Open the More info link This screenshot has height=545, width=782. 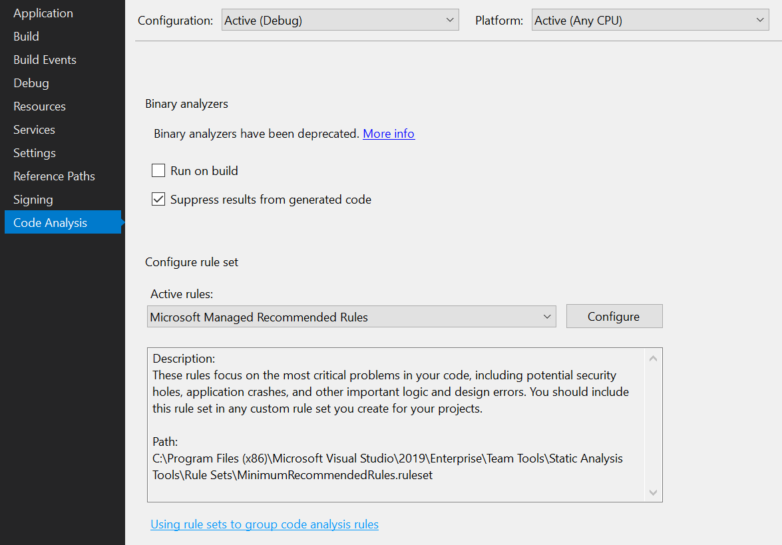coord(389,133)
